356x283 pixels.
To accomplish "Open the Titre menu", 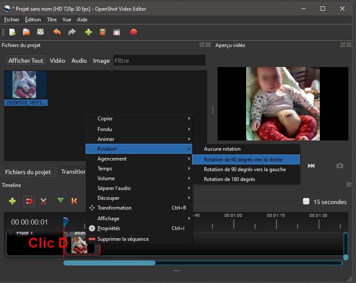I will 52,20.
